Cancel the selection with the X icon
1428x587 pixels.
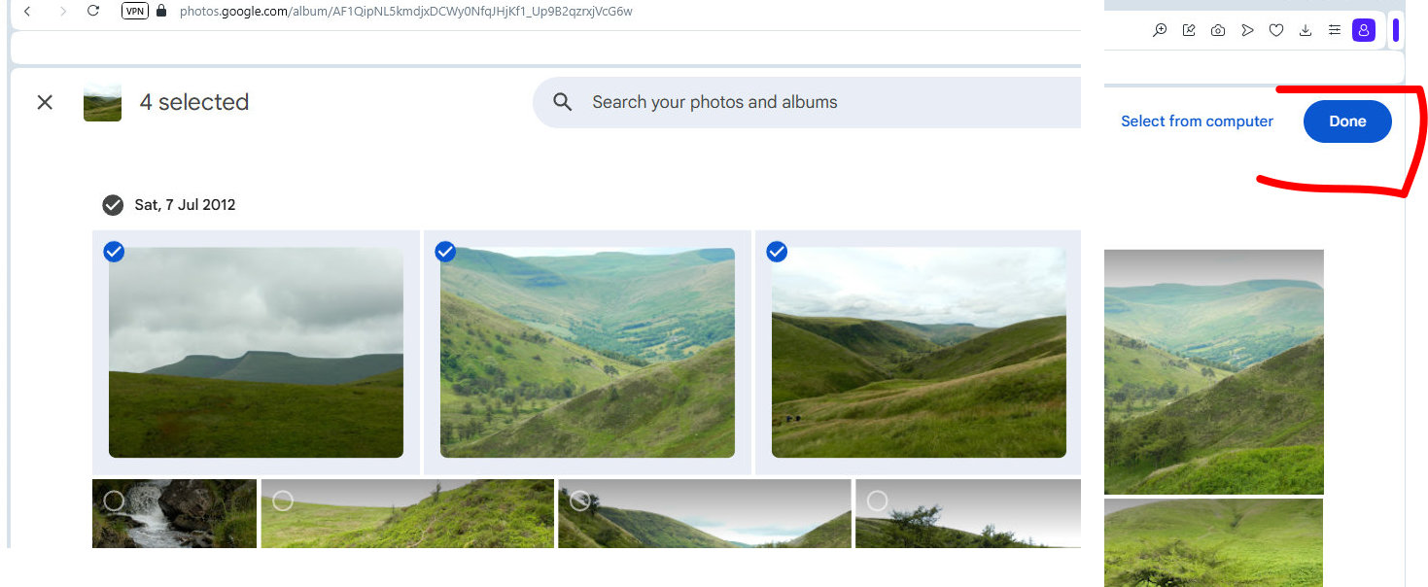[45, 102]
